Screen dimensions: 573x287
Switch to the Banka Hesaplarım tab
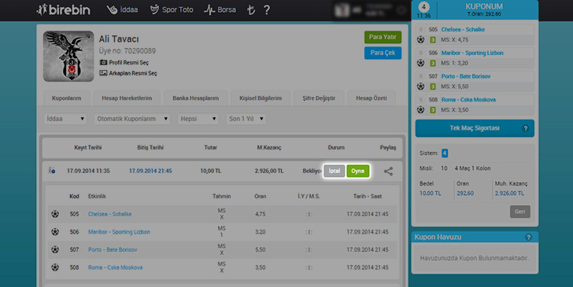[x=195, y=98]
